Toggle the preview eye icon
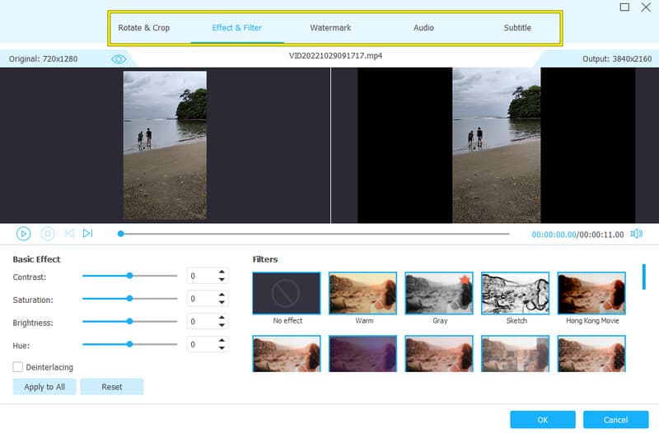The image size is (659, 433). point(119,59)
